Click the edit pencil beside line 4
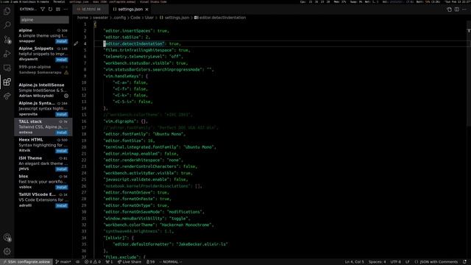The width and height of the screenshot is (471, 265). (x=76, y=43)
